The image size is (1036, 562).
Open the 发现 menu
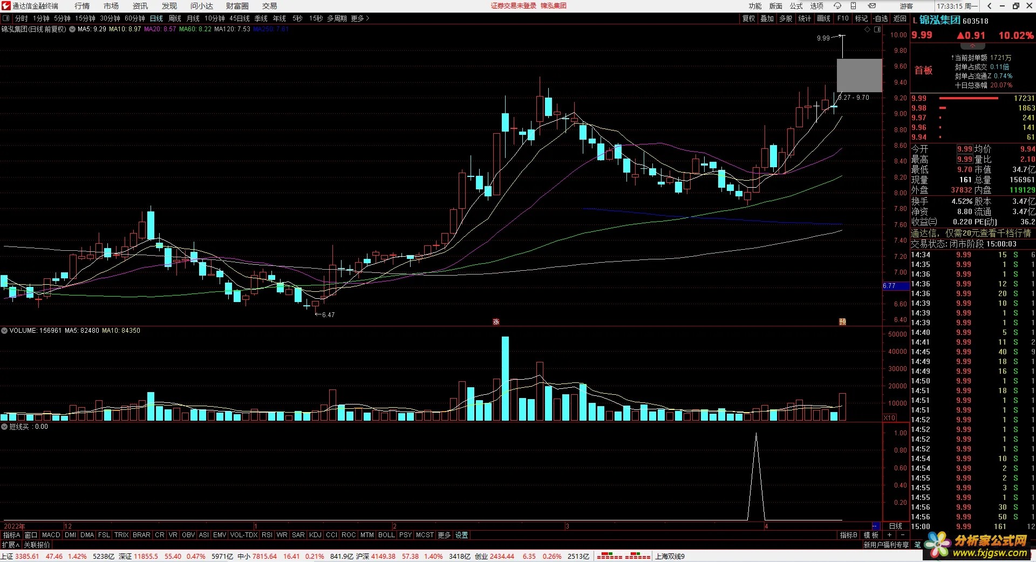click(x=169, y=6)
